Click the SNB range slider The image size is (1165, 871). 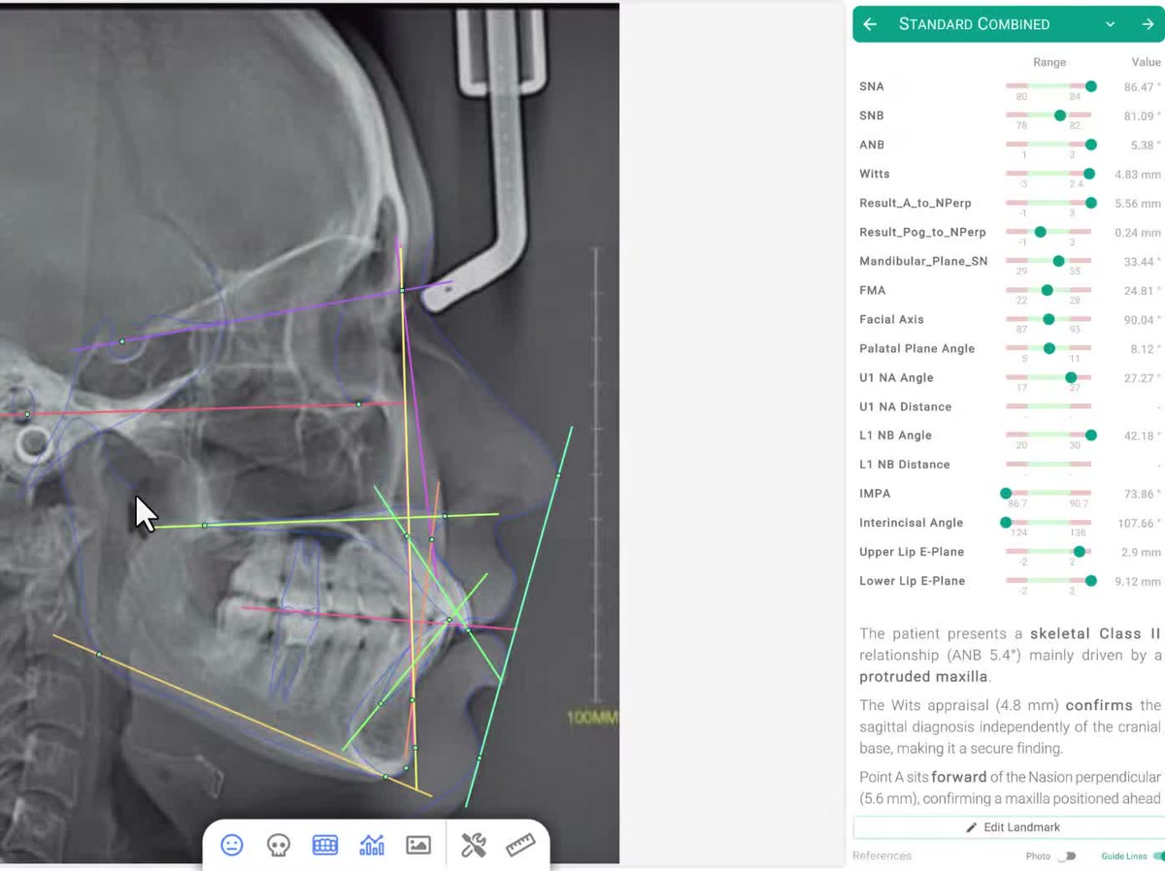click(x=1048, y=115)
